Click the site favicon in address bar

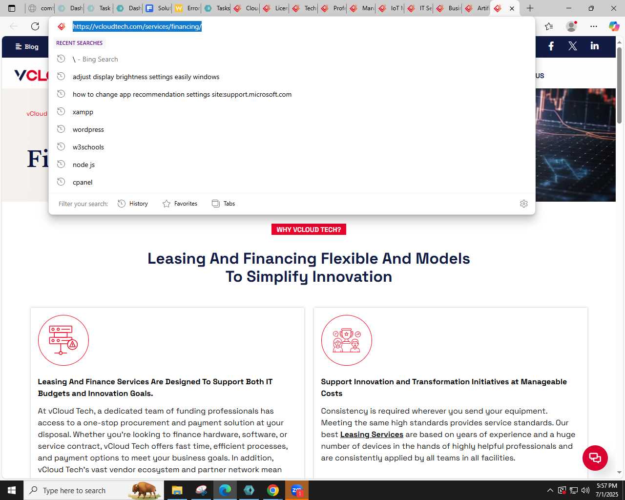(x=62, y=26)
